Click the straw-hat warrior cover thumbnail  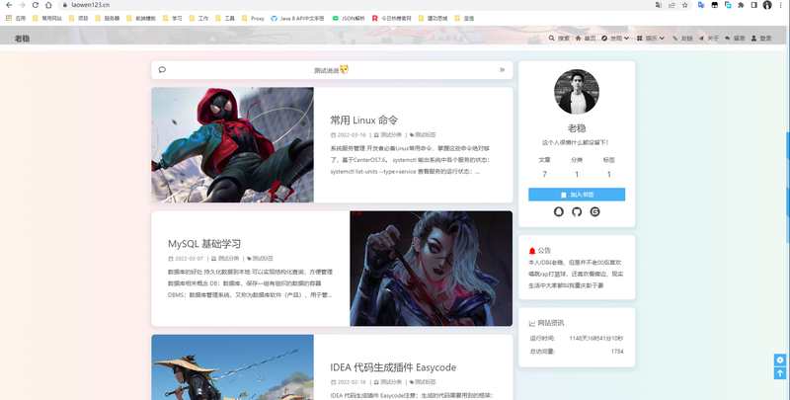(232, 367)
